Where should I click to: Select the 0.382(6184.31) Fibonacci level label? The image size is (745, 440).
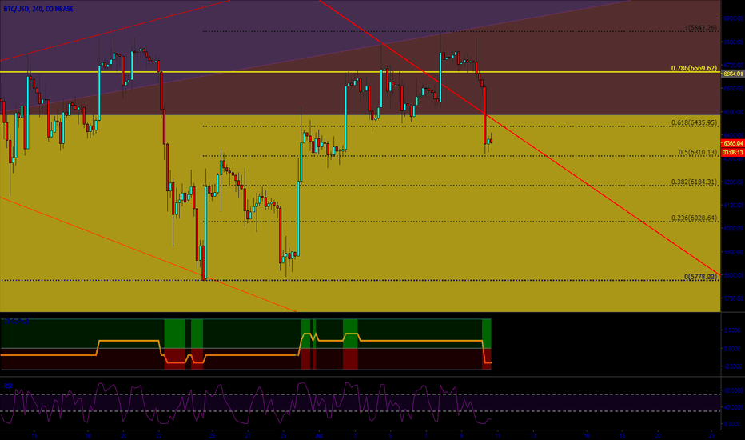click(694, 182)
